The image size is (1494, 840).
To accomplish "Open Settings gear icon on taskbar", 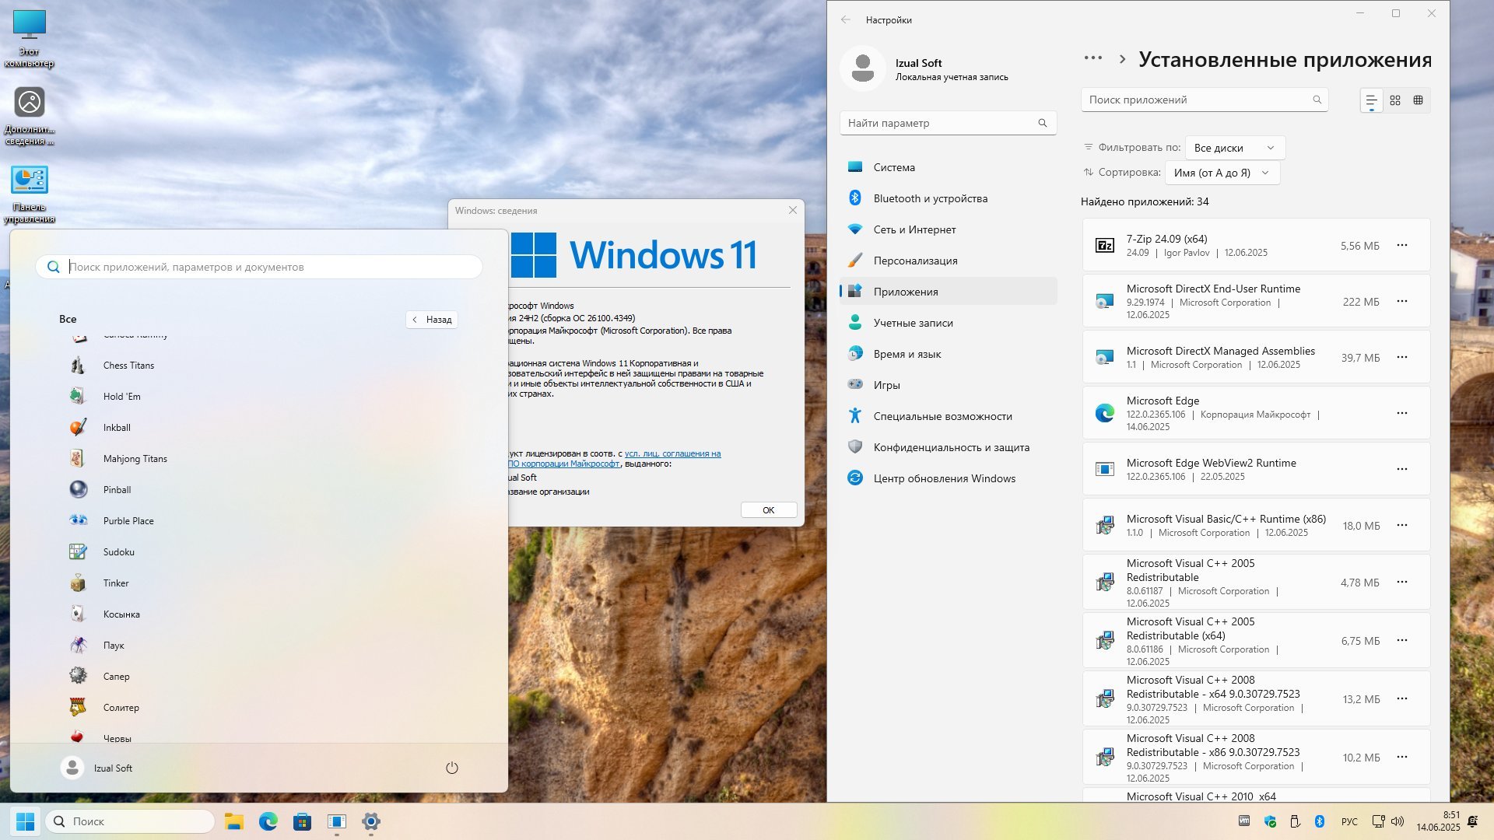I will pos(371,821).
